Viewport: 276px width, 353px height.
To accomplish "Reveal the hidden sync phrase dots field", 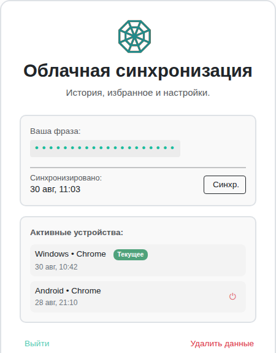I will point(105,149).
